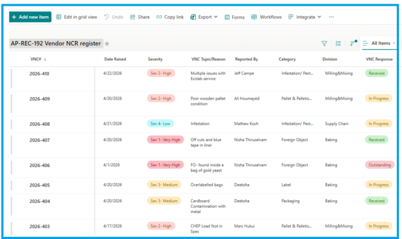Click reporter Marz Hukui
Viewport: 402px width, 239px height.
244,226
